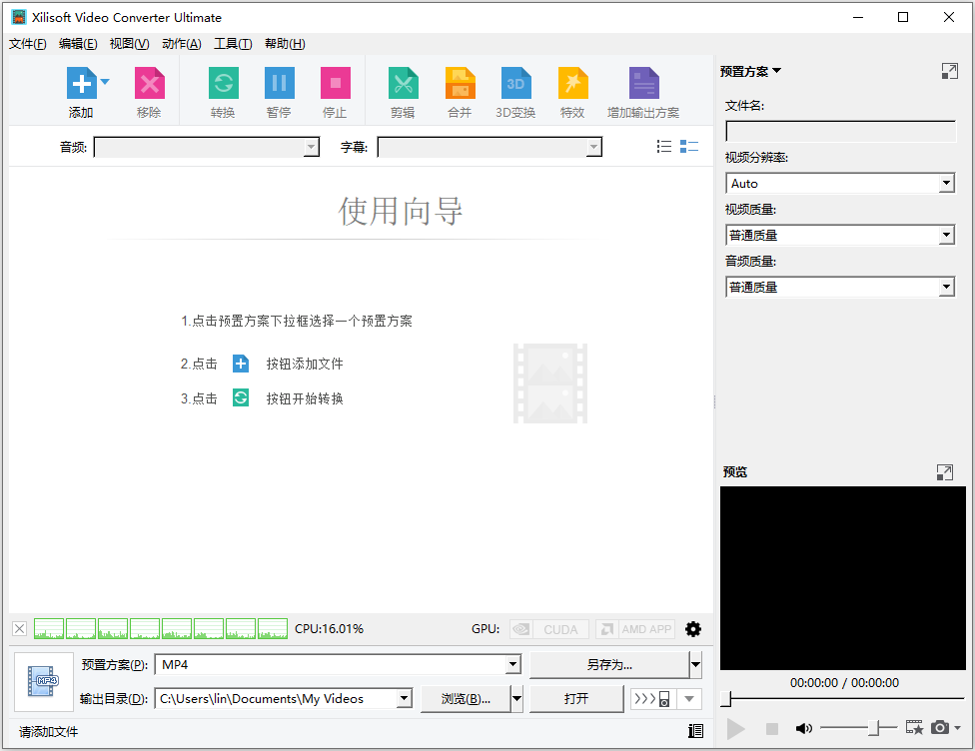The width and height of the screenshot is (975, 751).
Task: Adjust the volume slider handle
Action: (874, 728)
